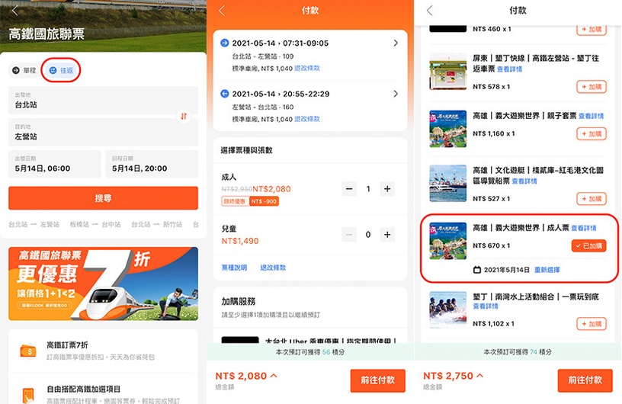Decrease the 成人 ticket count

click(349, 189)
